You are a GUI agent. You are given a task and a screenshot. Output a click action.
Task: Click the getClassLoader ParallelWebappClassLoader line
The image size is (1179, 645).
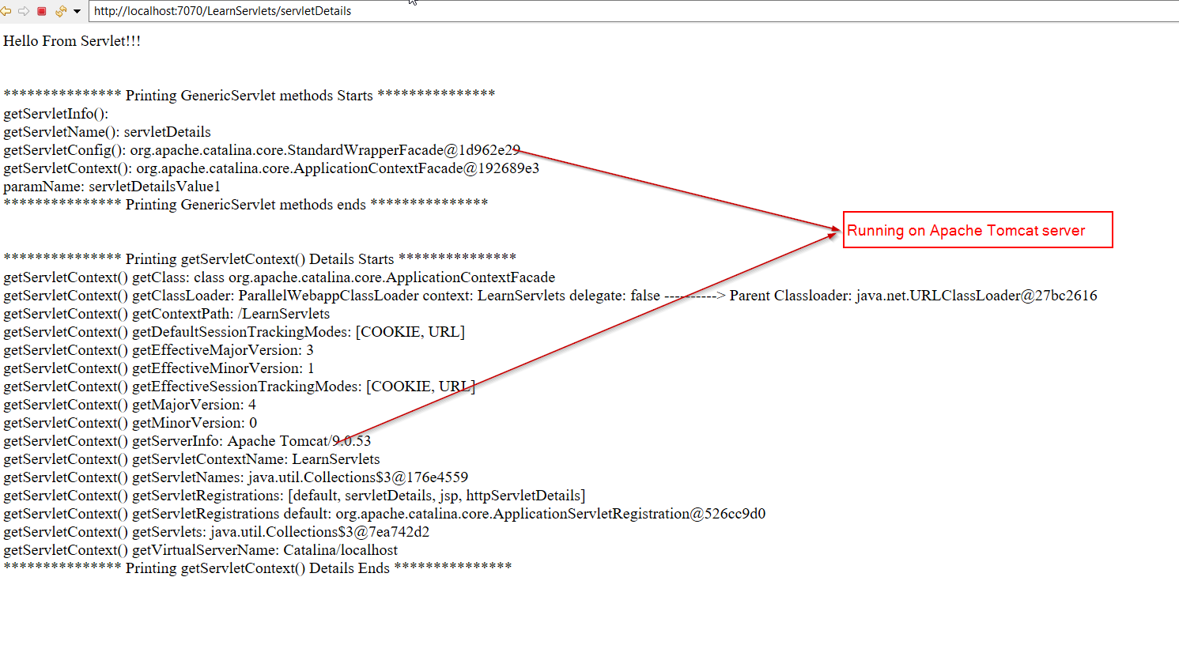tap(550, 296)
